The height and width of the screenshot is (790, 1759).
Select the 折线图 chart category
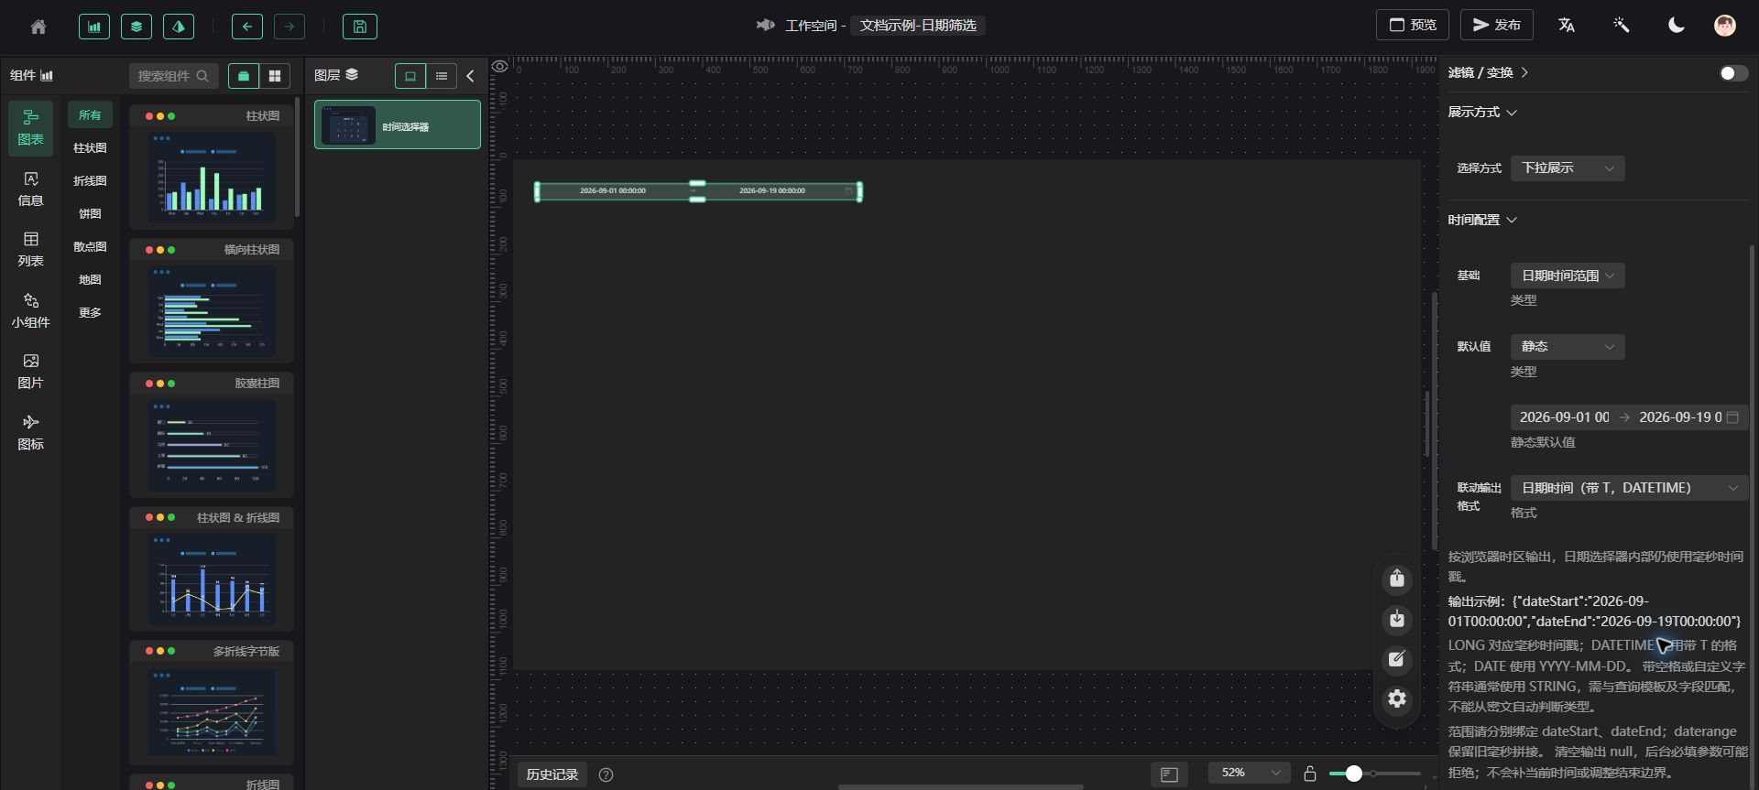pos(90,180)
